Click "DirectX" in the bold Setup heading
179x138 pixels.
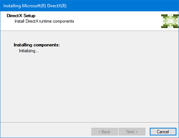pyautogui.click(x=14, y=16)
